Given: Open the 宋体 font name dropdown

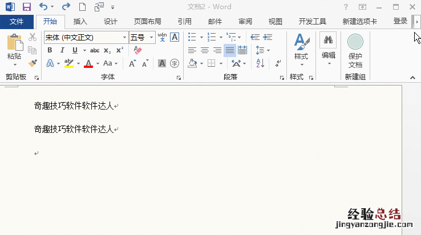Looking at the screenshot, I should 124,37.
